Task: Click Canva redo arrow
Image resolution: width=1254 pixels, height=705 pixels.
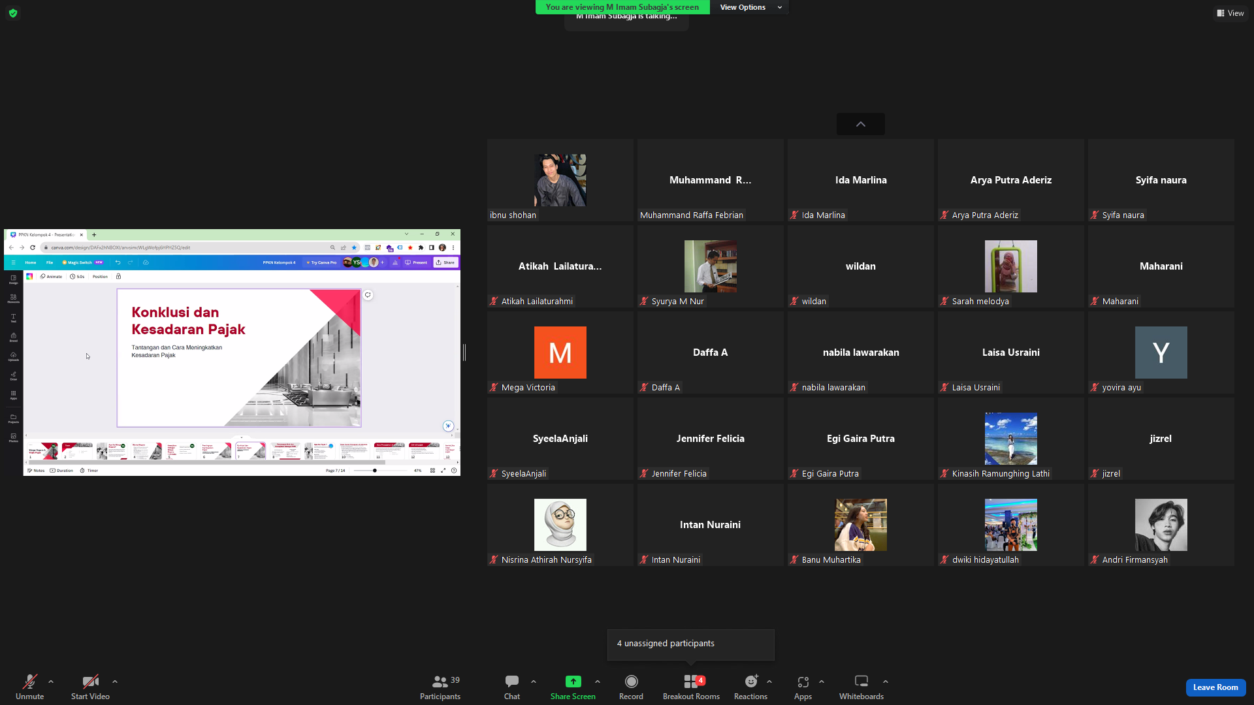Action: pyautogui.click(x=130, y=262)
